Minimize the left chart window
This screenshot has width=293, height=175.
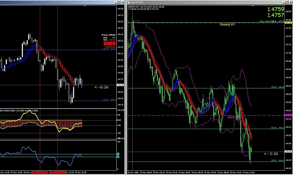(x=116, y=2)
